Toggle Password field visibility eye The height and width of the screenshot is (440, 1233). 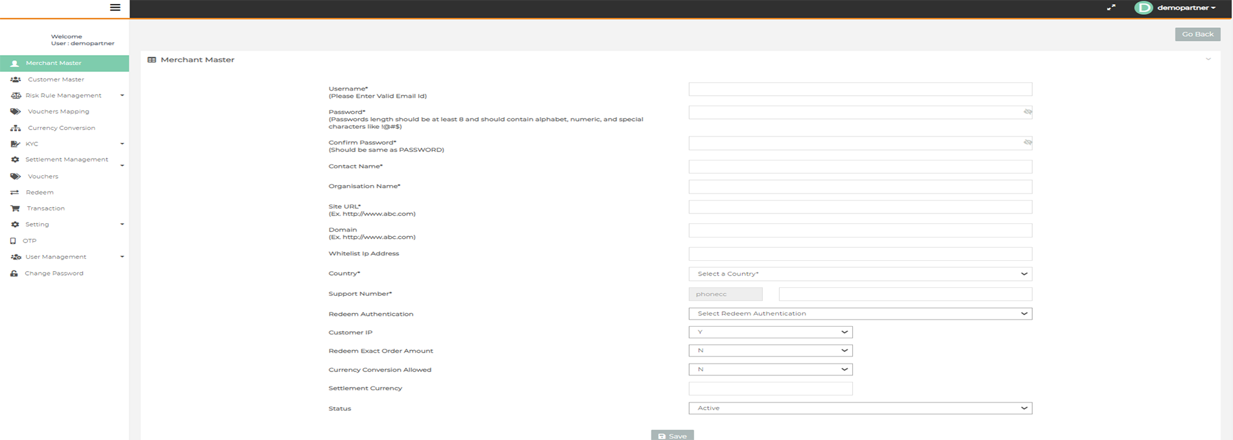1027,112
